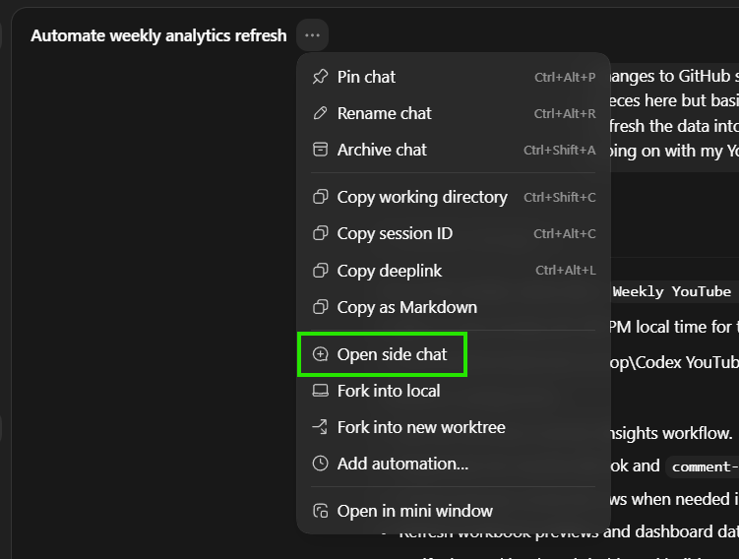Click the pencil icon for Rename chat

(321, 113)
